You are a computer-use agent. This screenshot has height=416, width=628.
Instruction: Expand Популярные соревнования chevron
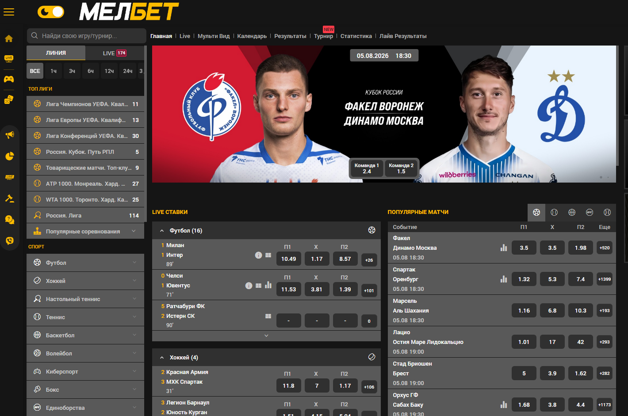click(x=134, y=231)
